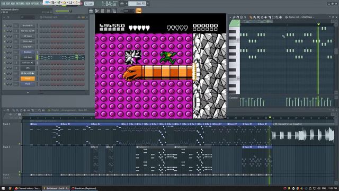Open the ADD menu
Screen dimensions: 339x191
click(x=13, y=4)
